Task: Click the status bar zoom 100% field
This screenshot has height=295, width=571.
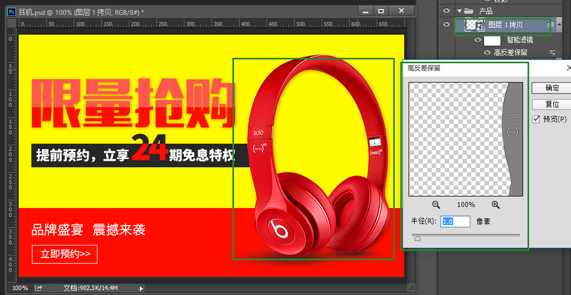Action: (x=20, y=288)
